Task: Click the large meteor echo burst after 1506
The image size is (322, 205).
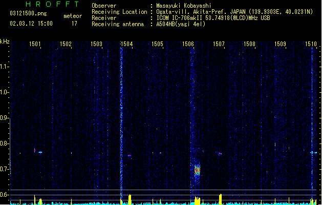Action: point(197,171)
